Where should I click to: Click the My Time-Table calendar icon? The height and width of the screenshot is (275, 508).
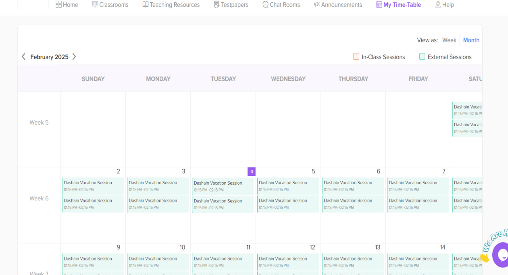pyautogui.click(x=379, y=4)
